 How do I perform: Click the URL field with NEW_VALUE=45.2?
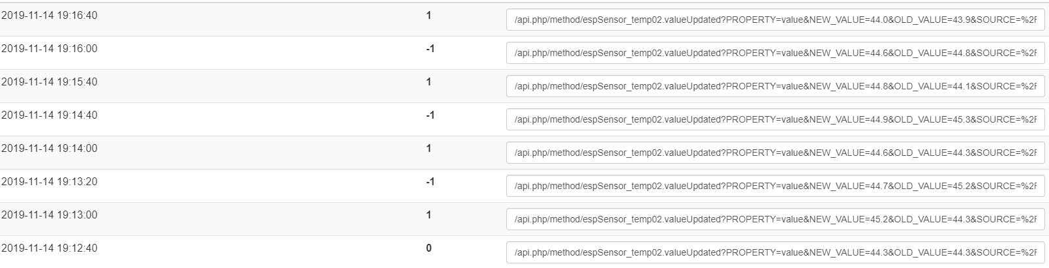tap(775, 219)
